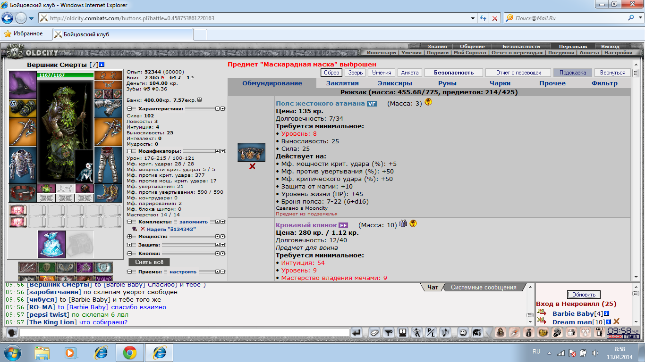Click the Снять всё button
The image size is (645, 362).
pyautogui.click(x=149, y=262)
